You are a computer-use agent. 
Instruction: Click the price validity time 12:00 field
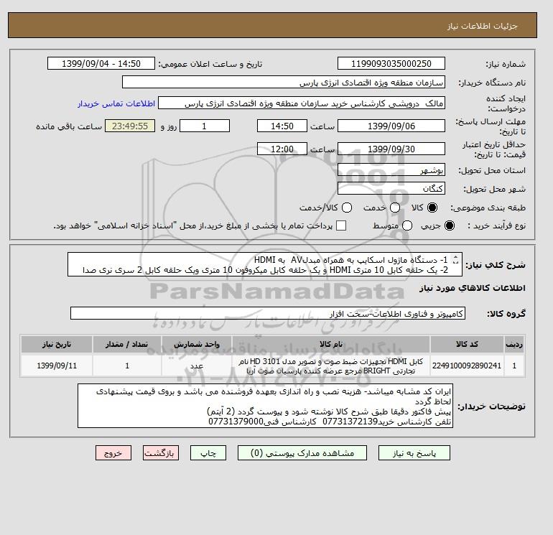pyautogui.click(x=282, y=149)
